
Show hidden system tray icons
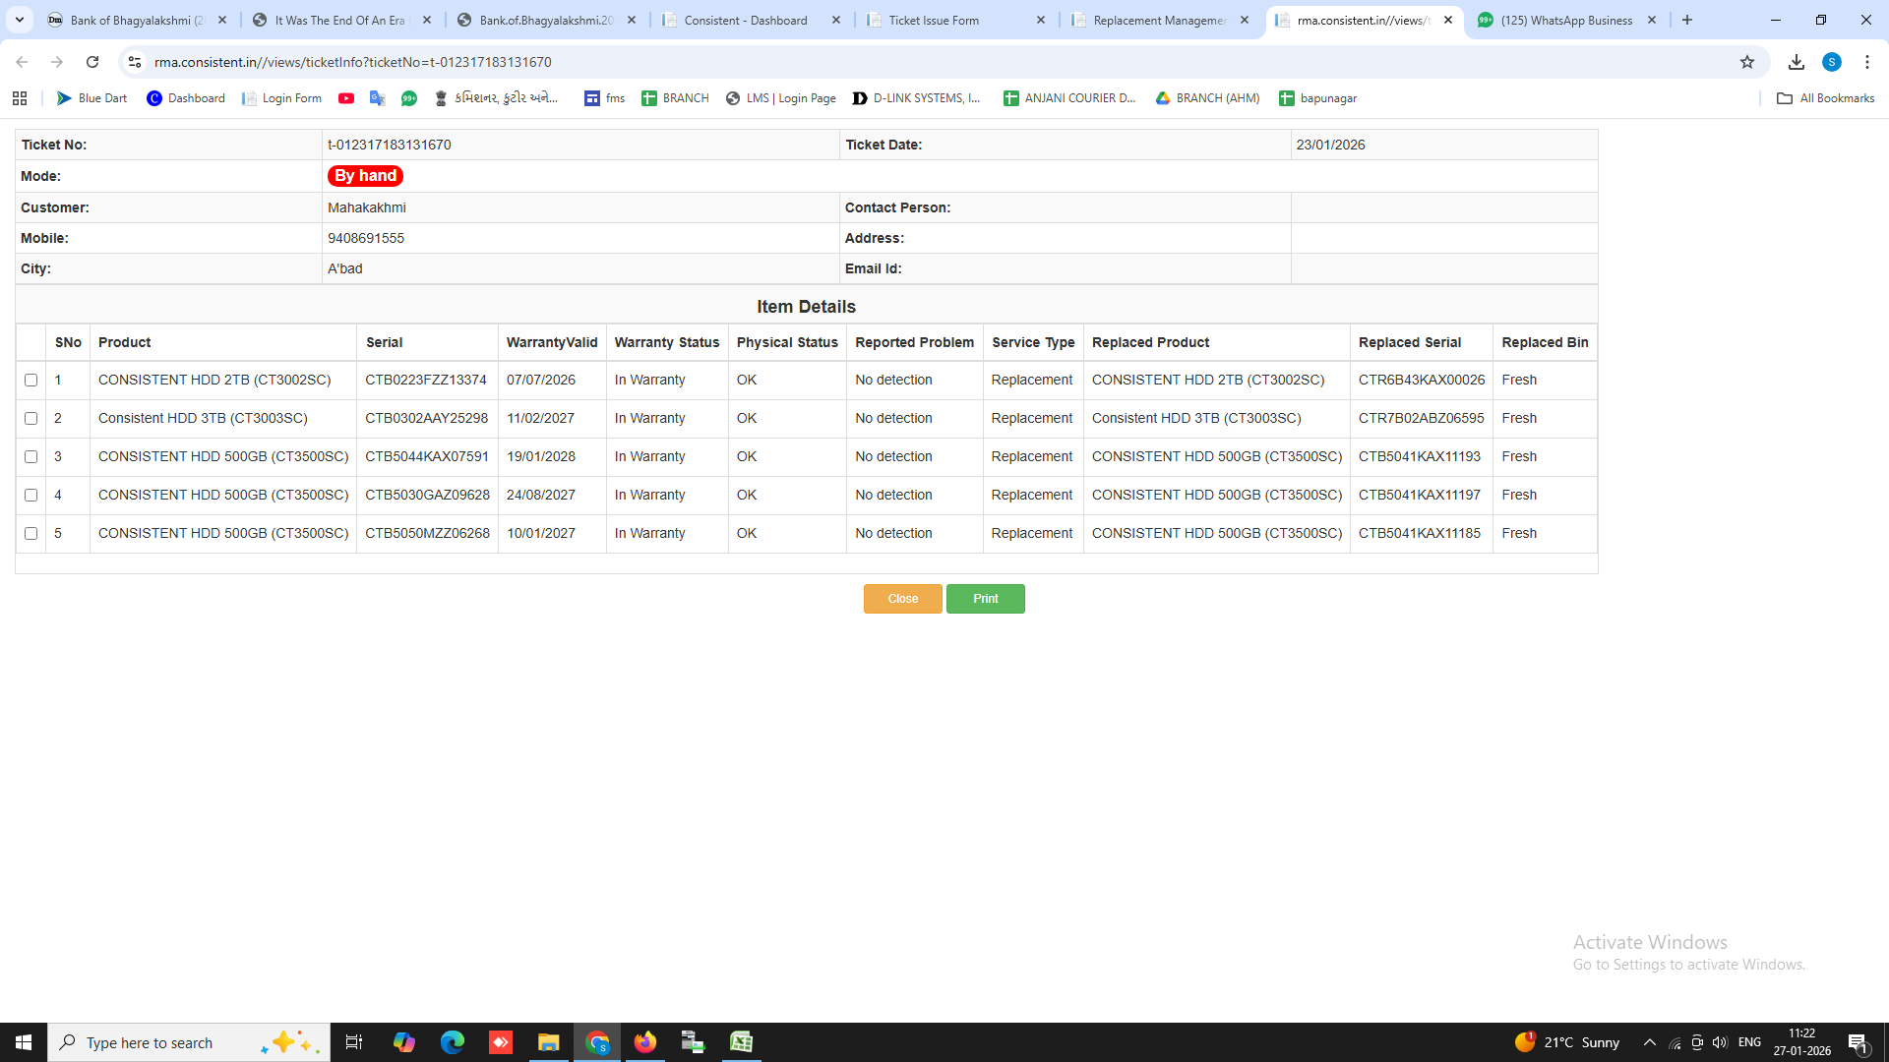(x=1650, y=1042)
